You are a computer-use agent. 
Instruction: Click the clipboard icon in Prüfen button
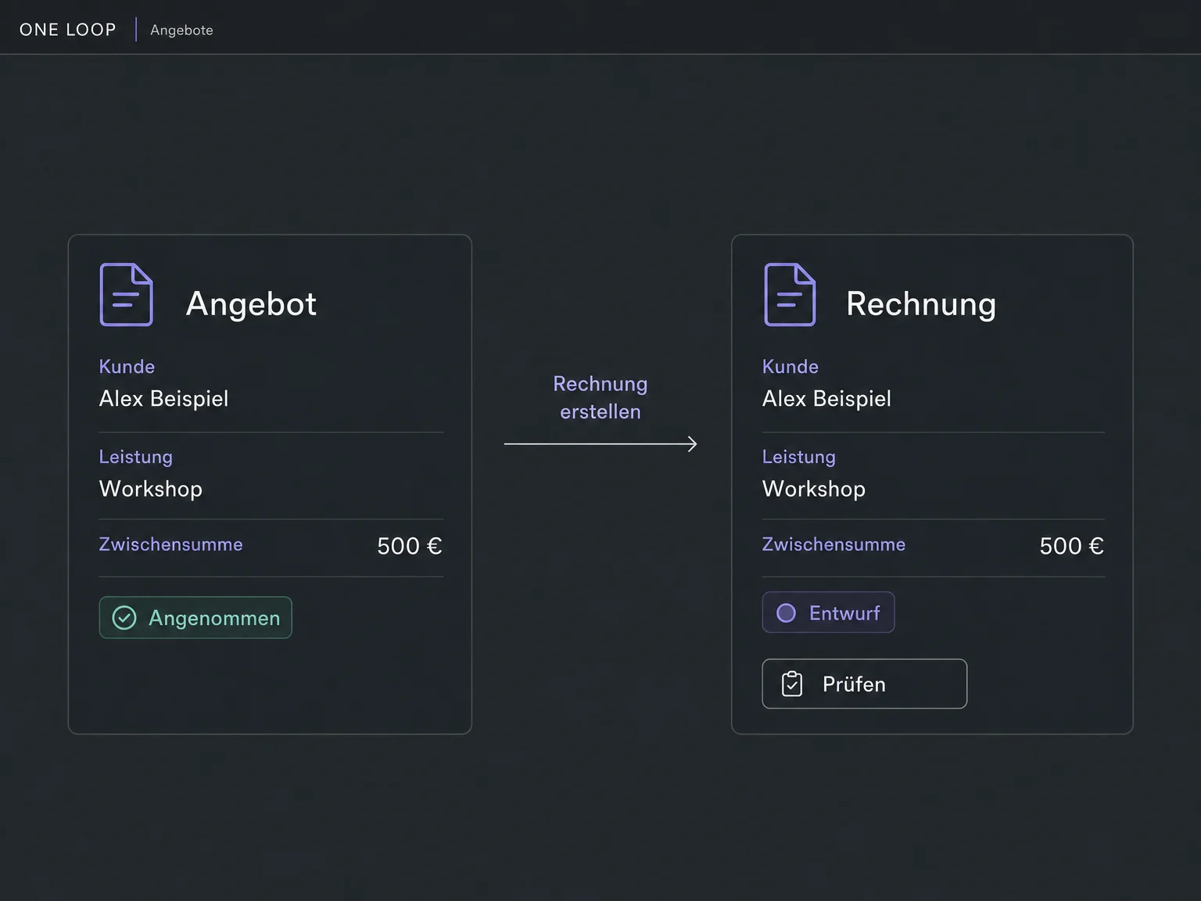pos(792,684)
